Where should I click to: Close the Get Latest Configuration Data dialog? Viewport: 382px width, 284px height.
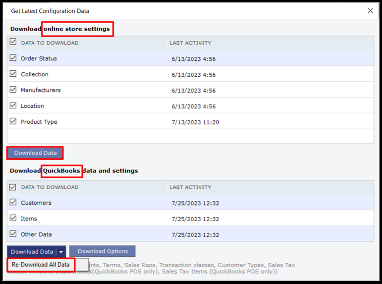(370, 10)
